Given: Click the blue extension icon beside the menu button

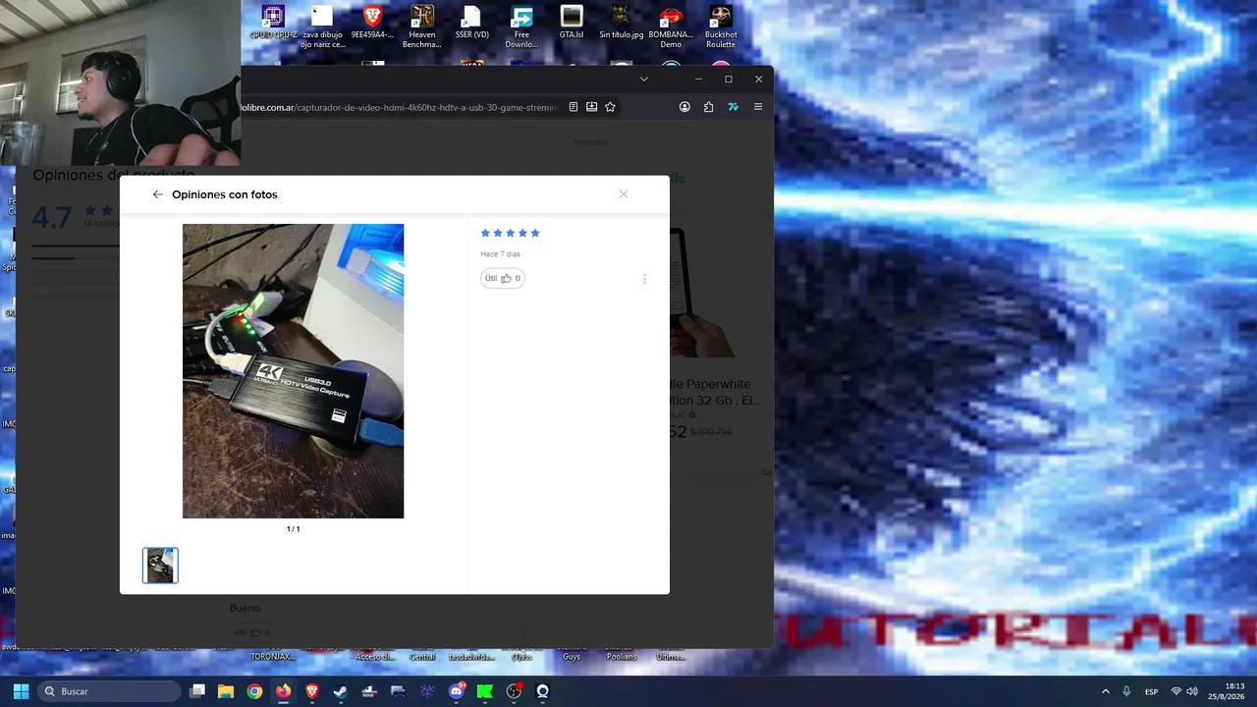Looking at the screenshot, I should click(733, 107).
